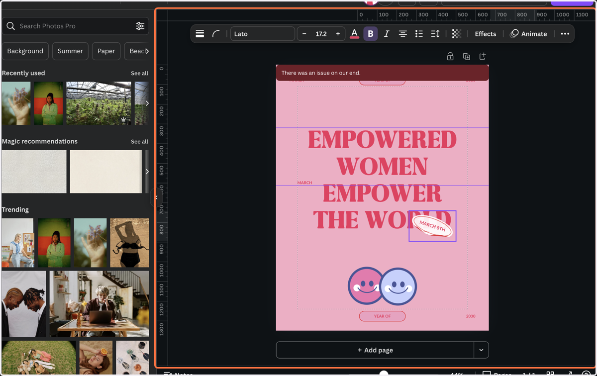Image resolution: width=597 pixels, height=376 pixels.
Task: Select the first paper texture recommendation
Action: (34, 172)
